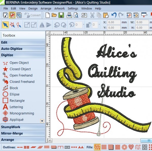This screenshot has height=151, width=152.
Task: Click the Undo arrow
Action: [x=114, y=15]
